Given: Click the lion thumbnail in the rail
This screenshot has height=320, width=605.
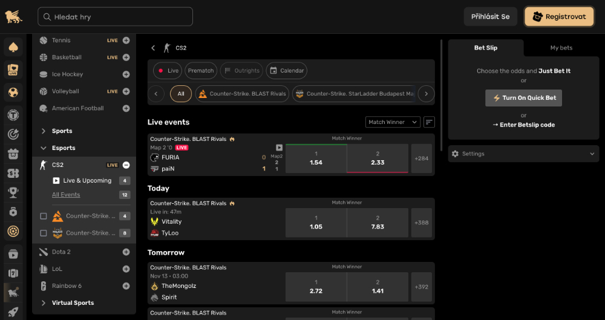Looking at the screenshot, I should click(13, 293).
